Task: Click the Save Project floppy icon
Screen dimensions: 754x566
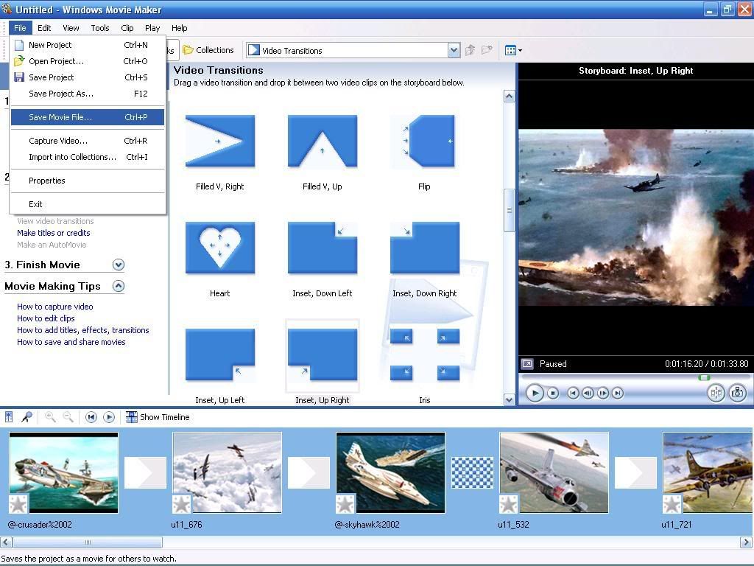Action: 18,77
